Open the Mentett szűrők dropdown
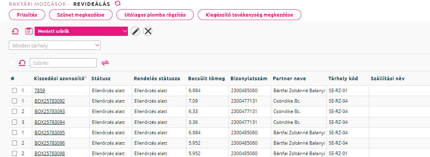The image size is (430, 157). coord(81,31)
